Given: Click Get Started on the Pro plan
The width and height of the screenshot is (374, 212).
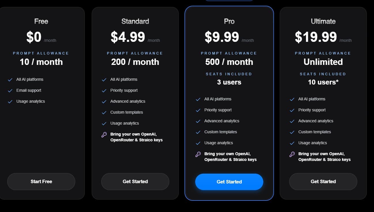Looking at the screenshot, I should [x=229, y=182].
